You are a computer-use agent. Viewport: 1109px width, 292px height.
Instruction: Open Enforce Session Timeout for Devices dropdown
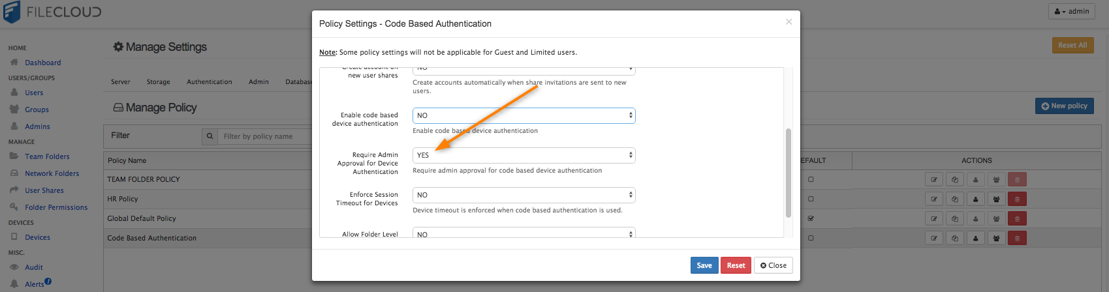tap(524, 195)
